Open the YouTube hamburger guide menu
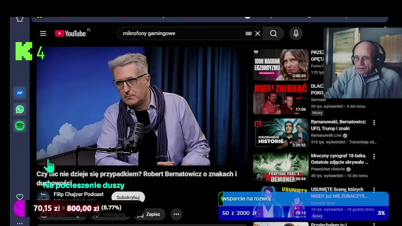The image size is (402, 226). [43, 34]
